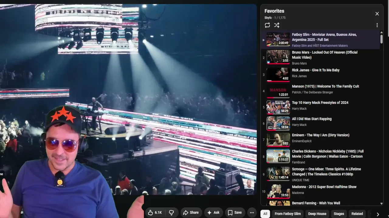Open the Shyfx playlist owner link

[x=268, y=18]
